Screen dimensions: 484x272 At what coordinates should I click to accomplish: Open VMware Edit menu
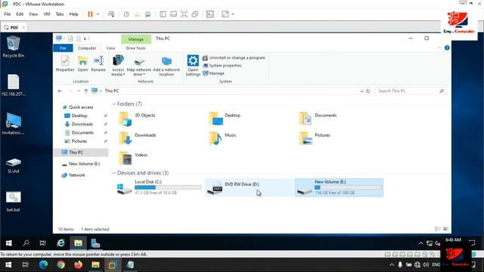click(20, 14)
